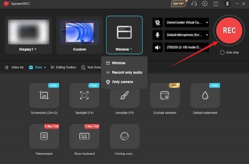Expand the Display1 dropdown arrow
This screenshot has height=164, width=249.
pyautogui.click(x=35, y=49)
